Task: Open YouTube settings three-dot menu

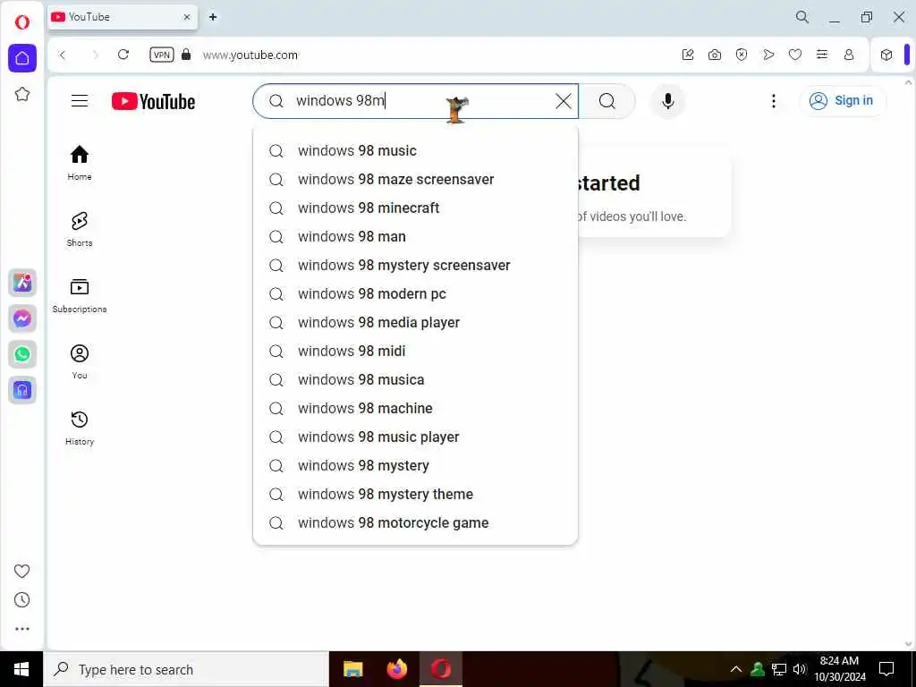Action: [774, 101]
